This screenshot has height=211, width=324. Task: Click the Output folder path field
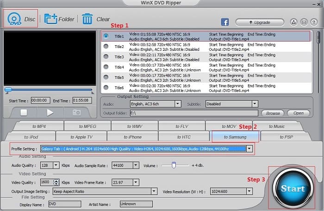point(194,113)
